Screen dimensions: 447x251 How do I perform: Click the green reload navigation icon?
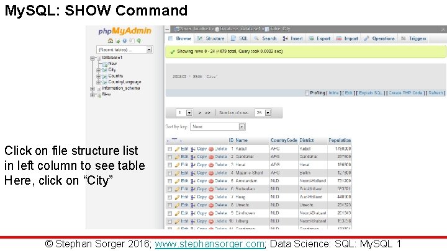[139, 41]
